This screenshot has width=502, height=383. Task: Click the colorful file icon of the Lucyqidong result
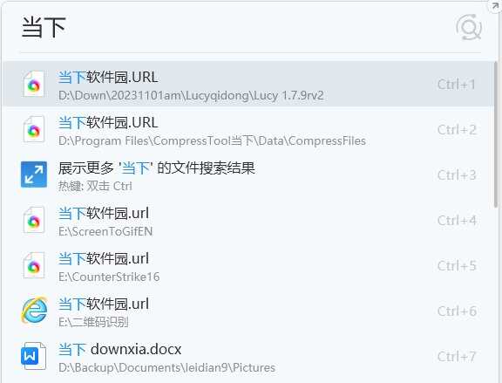point(34,85)
